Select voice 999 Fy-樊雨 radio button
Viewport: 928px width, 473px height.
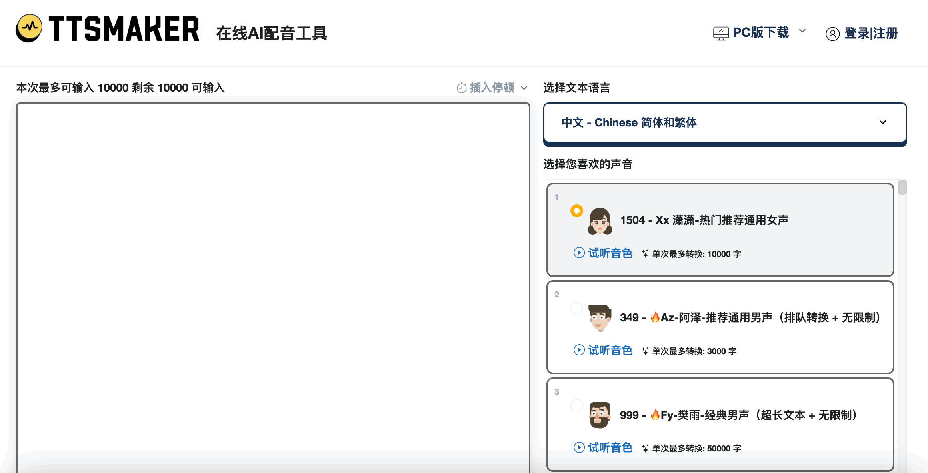[576, 405]
